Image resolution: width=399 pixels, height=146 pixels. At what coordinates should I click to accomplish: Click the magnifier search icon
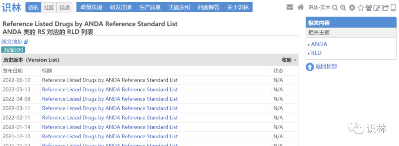click(335, 8)
